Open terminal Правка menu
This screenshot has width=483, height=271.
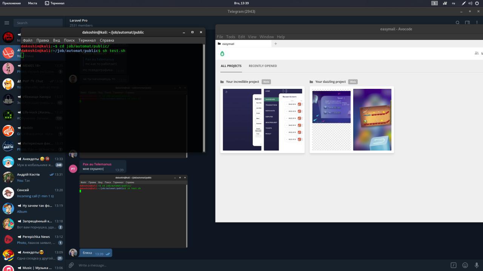click(43, 40)
